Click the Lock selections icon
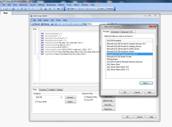Image resolution: width=172 pixels, height=127 pixels. click(98, 8)
